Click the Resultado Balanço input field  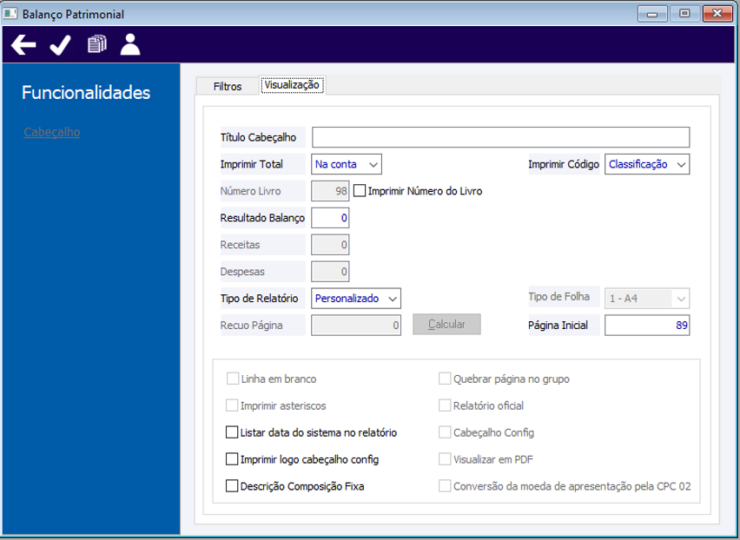pos(330,218)
